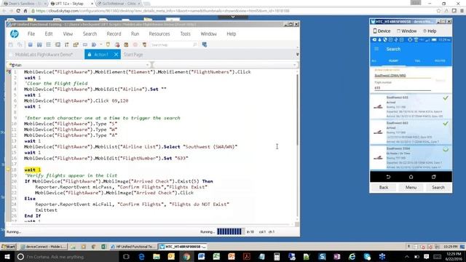
Task: Open the document tabs overflow dropdown
Action: (298, 55)
